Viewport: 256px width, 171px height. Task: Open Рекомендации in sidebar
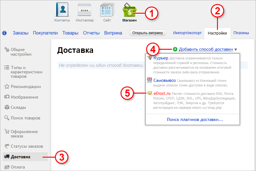[26, 86]
